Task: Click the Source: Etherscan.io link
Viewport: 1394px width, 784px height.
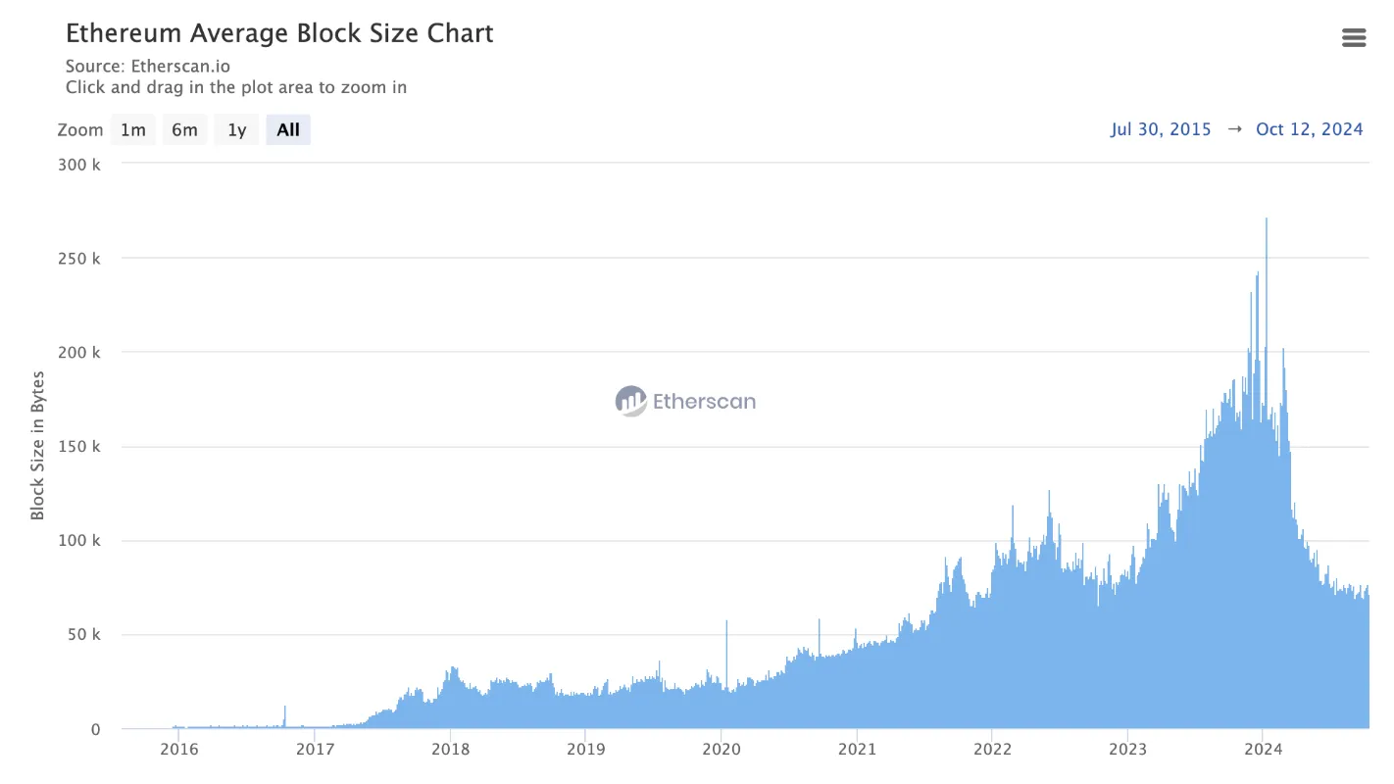Action: [x=148, y=66]
